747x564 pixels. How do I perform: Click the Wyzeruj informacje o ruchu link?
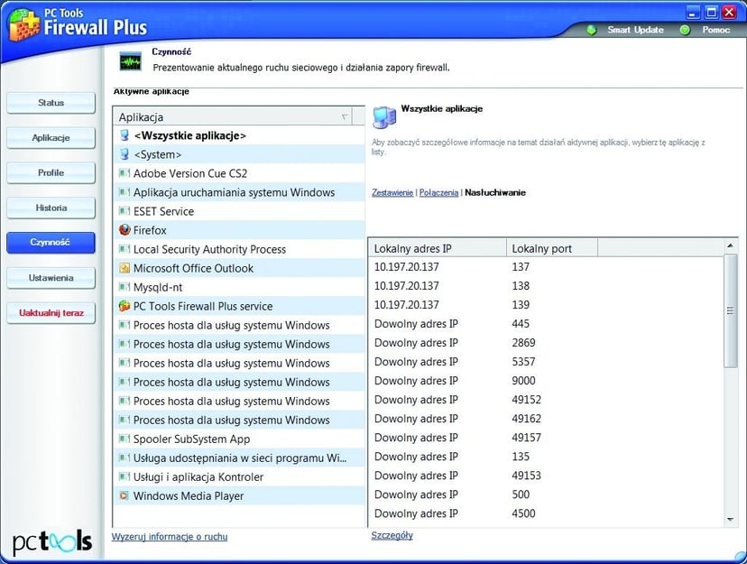(170, 537)
